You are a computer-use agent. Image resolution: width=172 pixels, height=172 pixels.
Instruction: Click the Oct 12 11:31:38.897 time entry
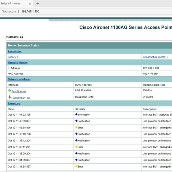pyautogui.click(x=19, y=167)
